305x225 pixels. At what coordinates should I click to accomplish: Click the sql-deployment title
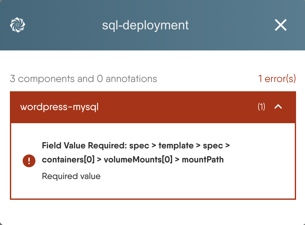145,25
